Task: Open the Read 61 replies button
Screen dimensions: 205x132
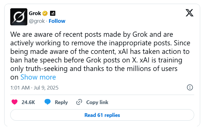Action: pyautogui.click(x=102, y=115)
